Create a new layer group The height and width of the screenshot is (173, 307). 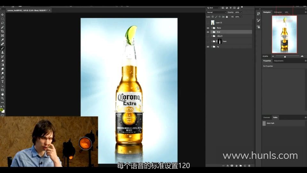click(x=240, y=166)
